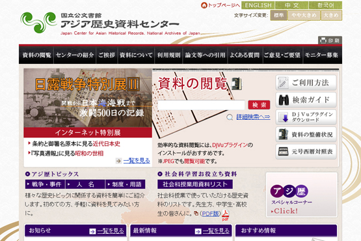The height and width of the screenshot is (241, 361).
Task: Click the home icon beside トップページへ
Action: [204, 5]
